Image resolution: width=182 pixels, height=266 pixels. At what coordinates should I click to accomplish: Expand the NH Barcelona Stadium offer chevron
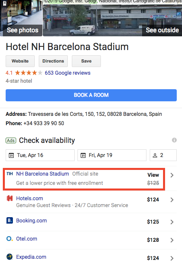(172, 175)
